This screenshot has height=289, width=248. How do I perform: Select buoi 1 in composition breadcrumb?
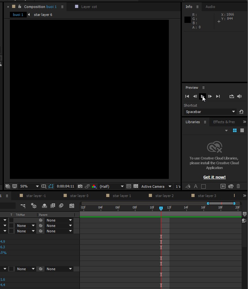coord(18,15)
